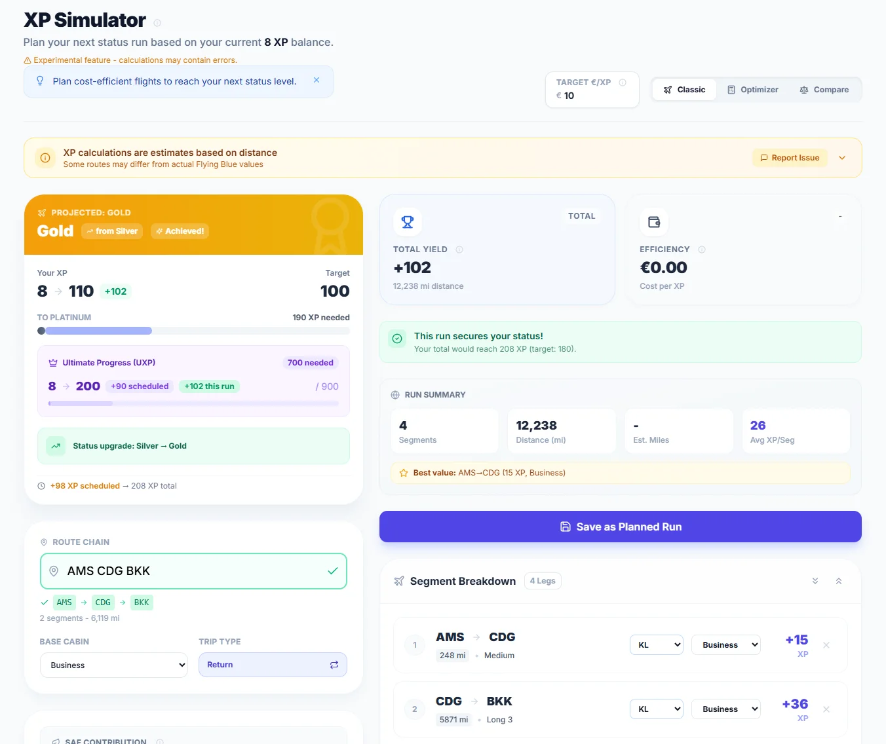Switch to the Optimizer tab
The height and width of the screenshot is (744, 886).
(753, 90)
